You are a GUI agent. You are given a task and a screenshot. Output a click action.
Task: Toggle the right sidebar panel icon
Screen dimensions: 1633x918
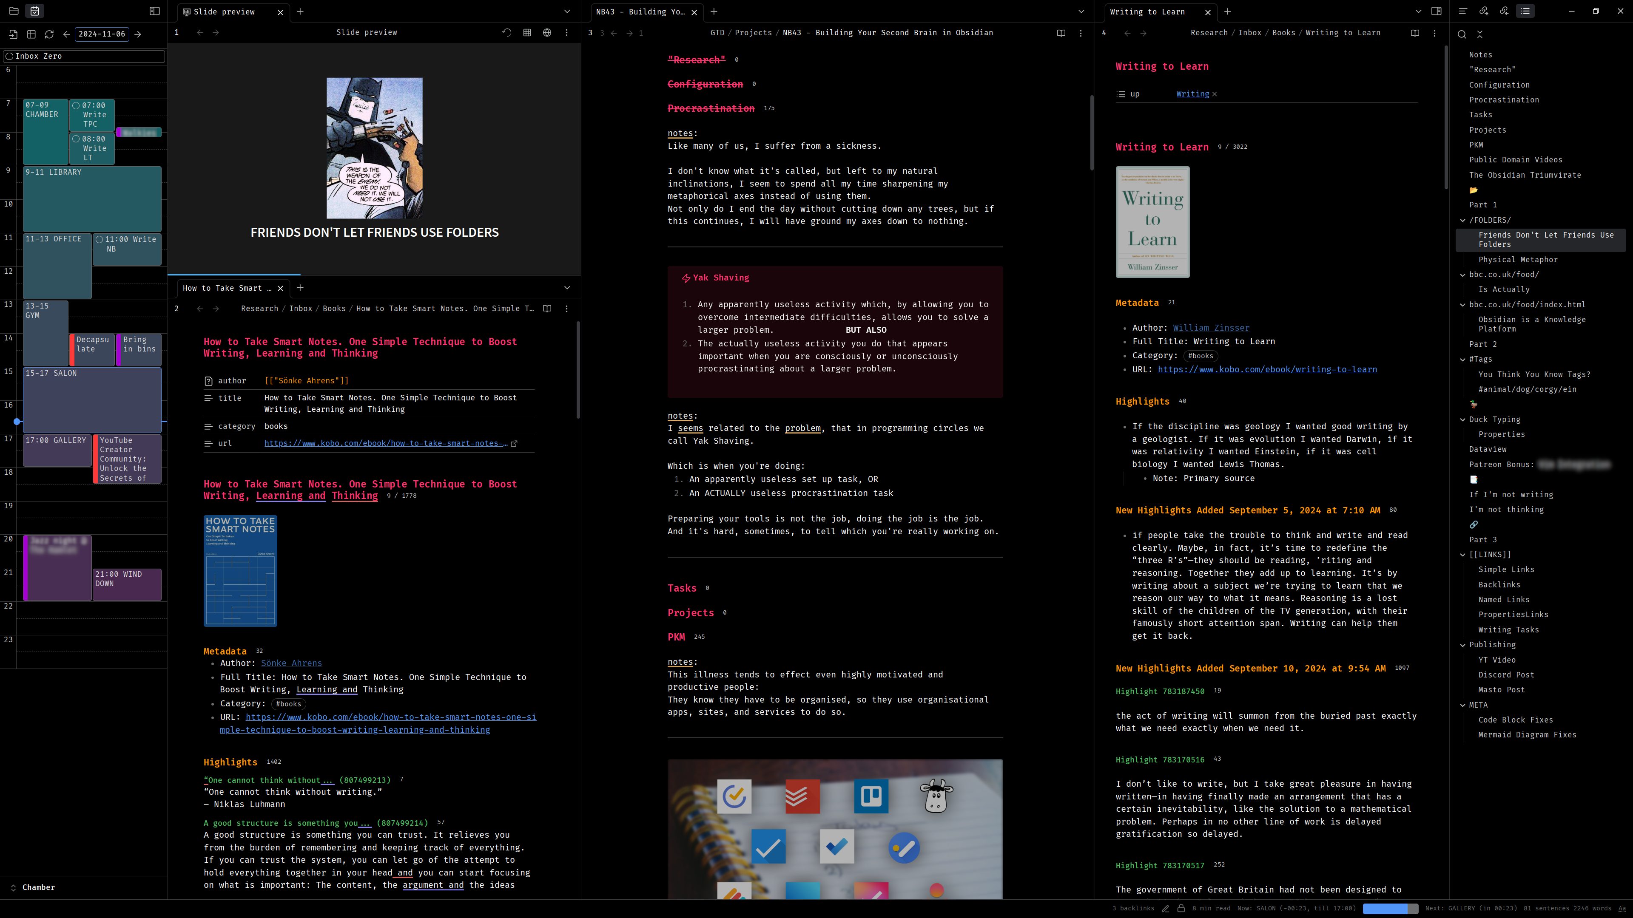[1437, 11]
